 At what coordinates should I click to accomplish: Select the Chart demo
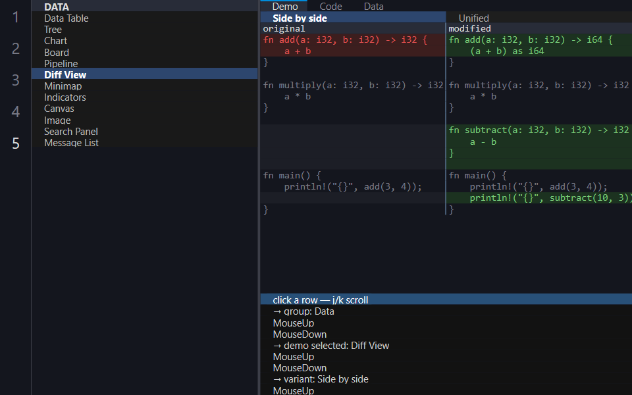tap(144, 41)
